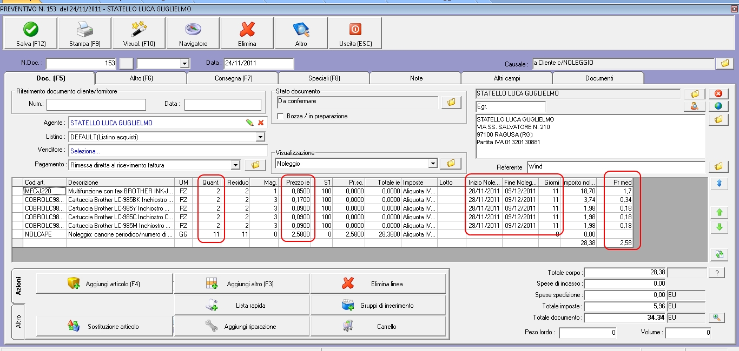Viewport: 739px width, 351px height.
Task: Click the Elimina linea button
Action: click(378, 284)
